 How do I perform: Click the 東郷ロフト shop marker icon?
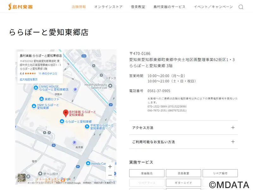click(x=41, y=99)
